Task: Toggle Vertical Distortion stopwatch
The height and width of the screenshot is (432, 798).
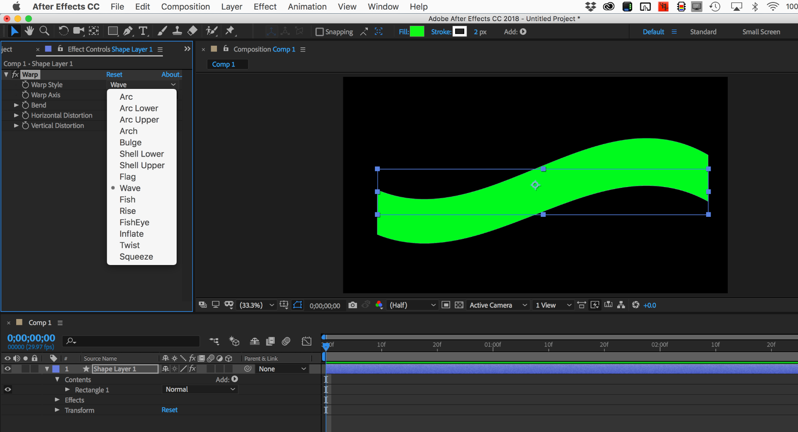Action: point(25,125)
